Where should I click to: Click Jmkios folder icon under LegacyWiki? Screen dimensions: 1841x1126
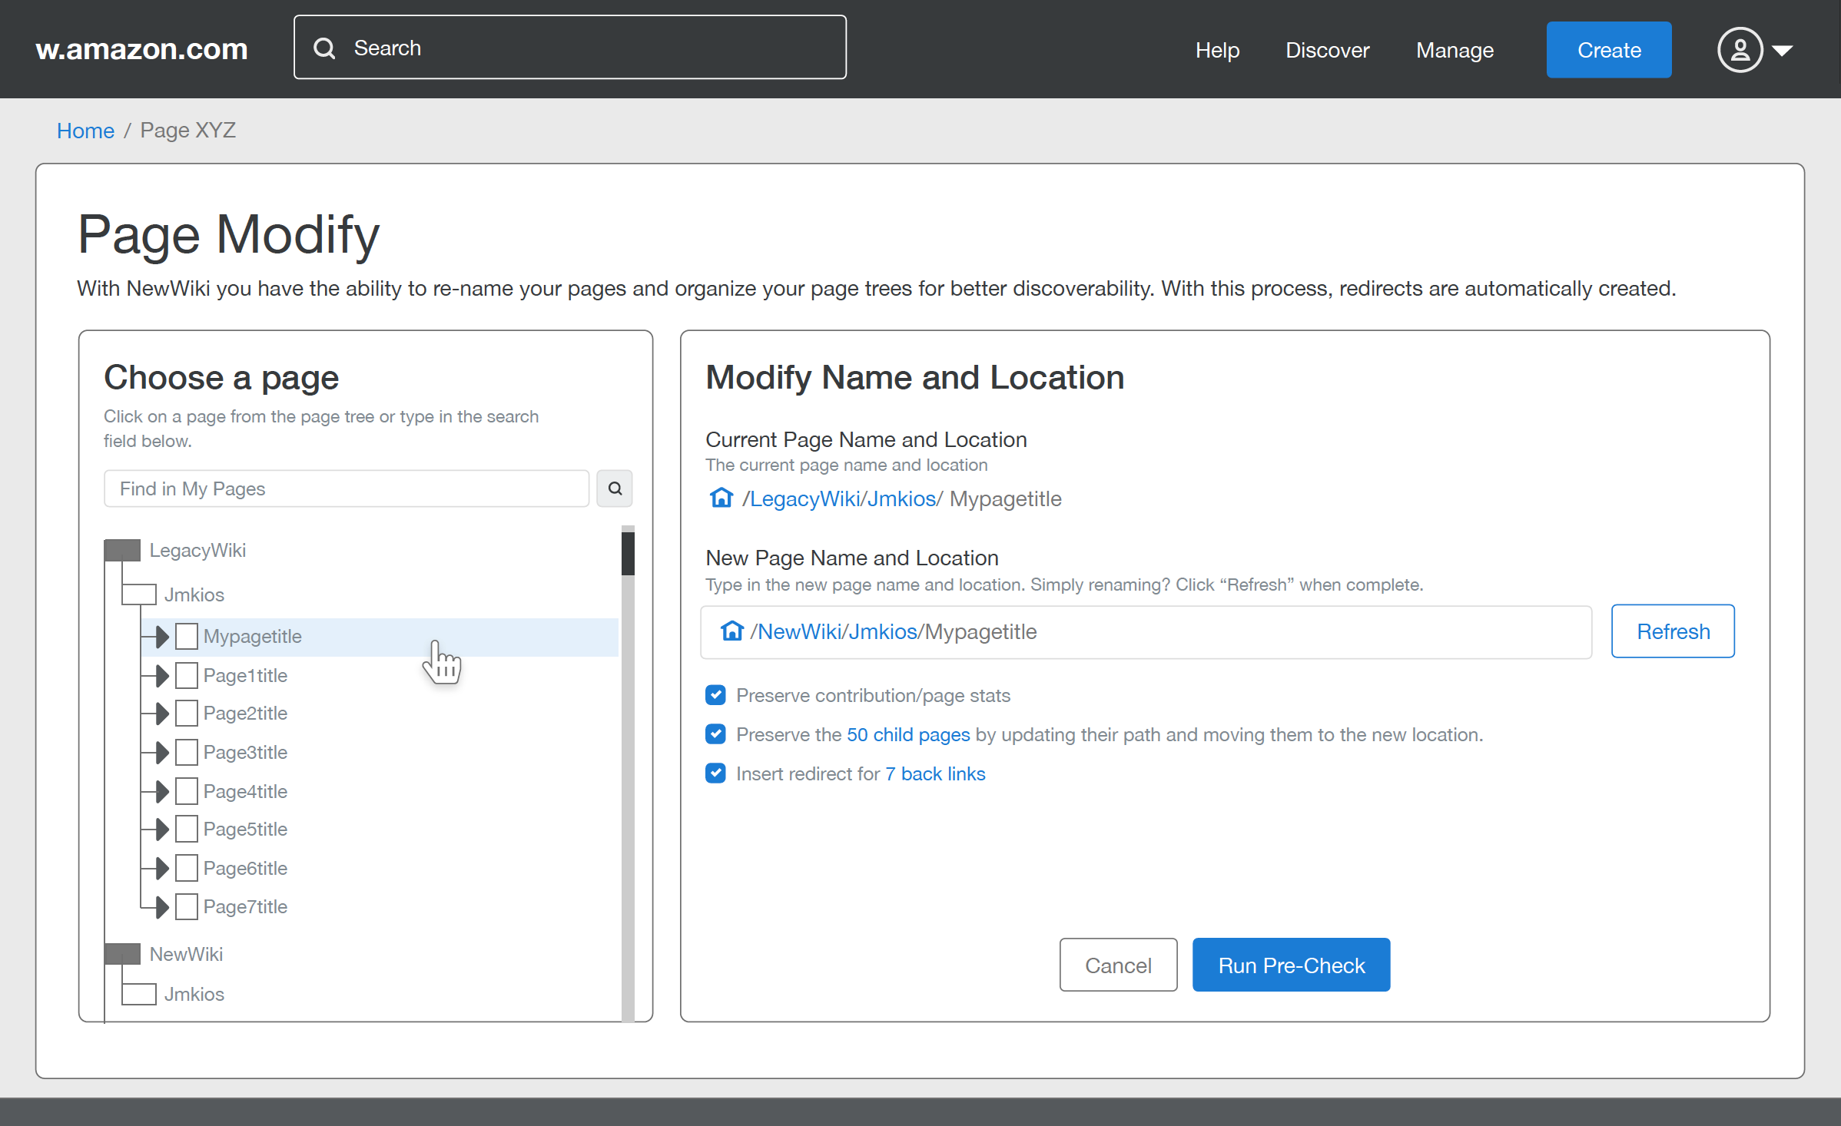(139, 594)
